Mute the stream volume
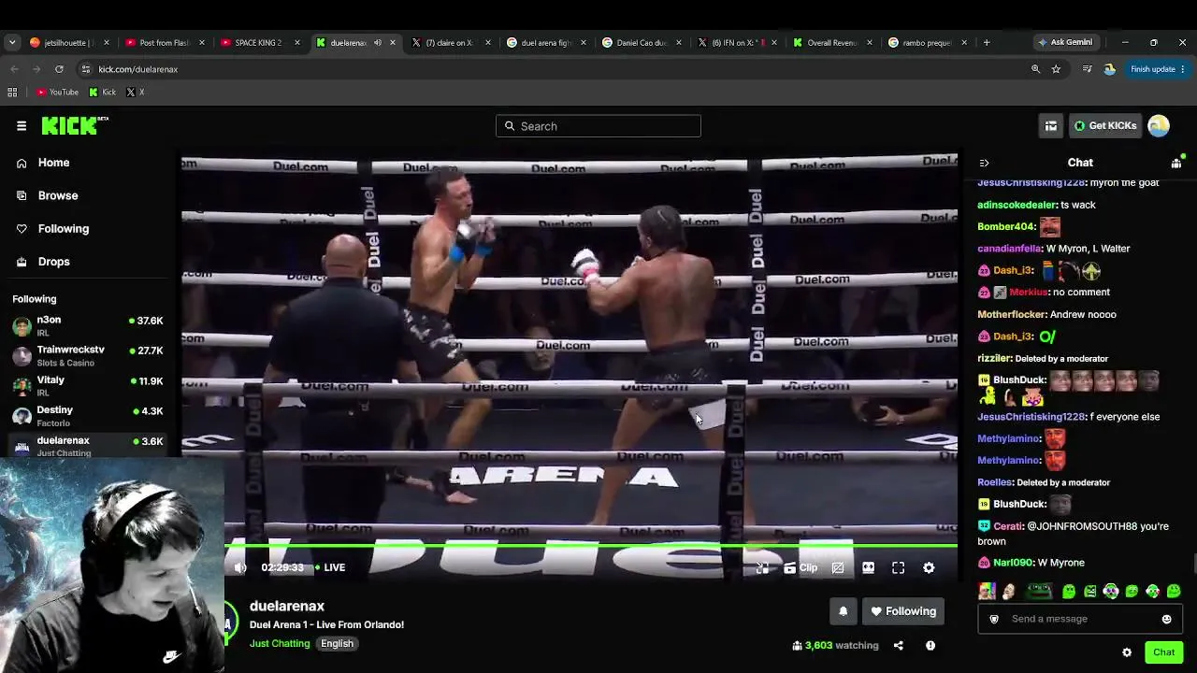 240,567
